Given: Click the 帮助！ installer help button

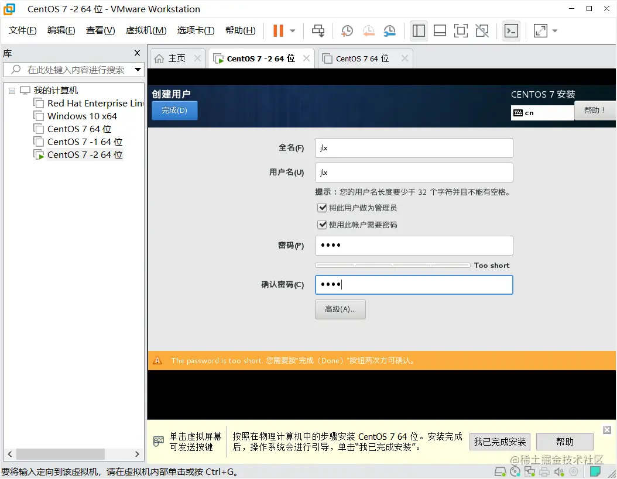Looking at the screenshot, I should click(594, 110).
